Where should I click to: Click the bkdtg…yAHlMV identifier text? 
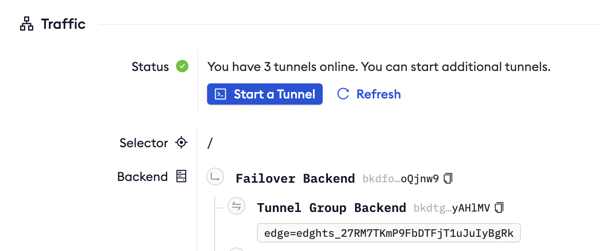452,208
